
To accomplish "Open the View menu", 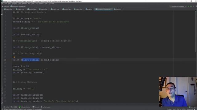I will (9, 4).
